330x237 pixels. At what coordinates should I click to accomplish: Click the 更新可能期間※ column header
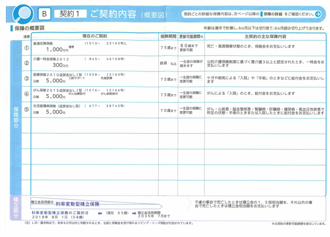pyautogui.click(x=191, y=36)
